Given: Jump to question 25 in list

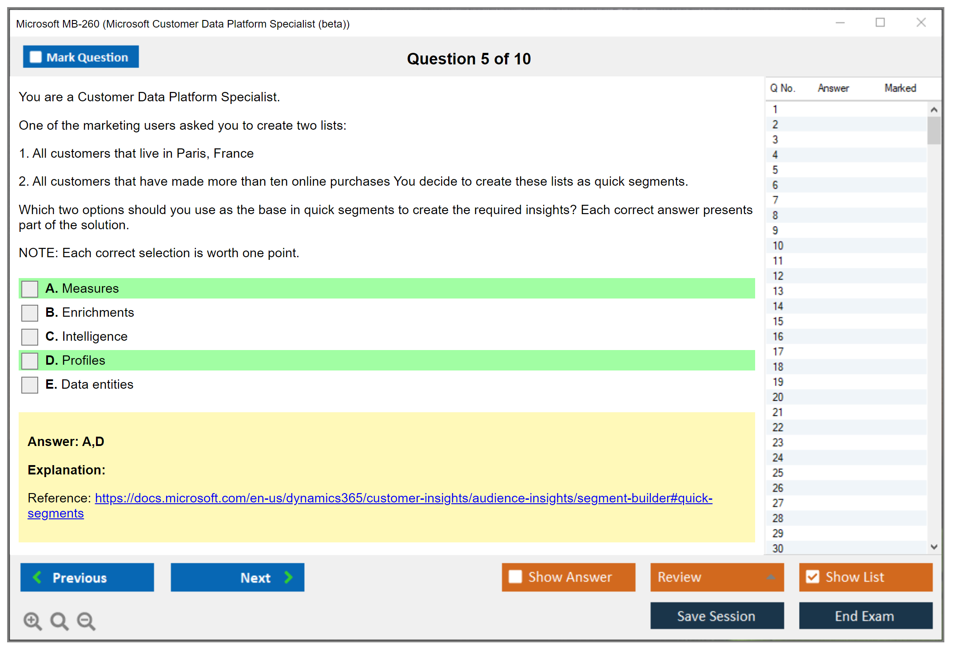Looking at the screenshot, I should tap(778, 473).
